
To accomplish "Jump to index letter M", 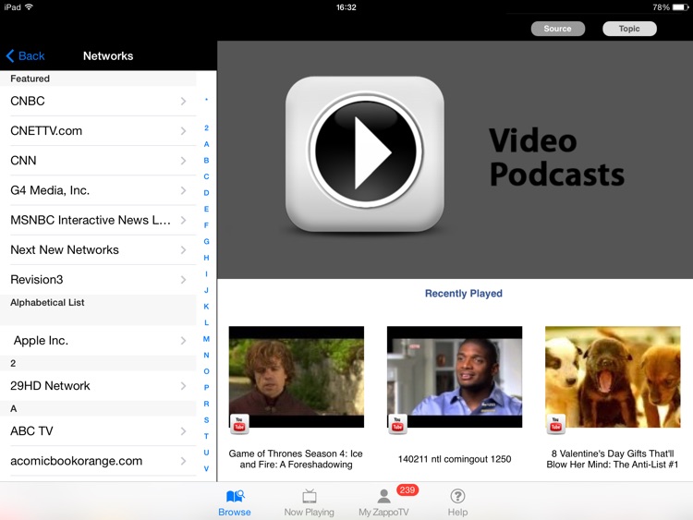I will [206, 339].
